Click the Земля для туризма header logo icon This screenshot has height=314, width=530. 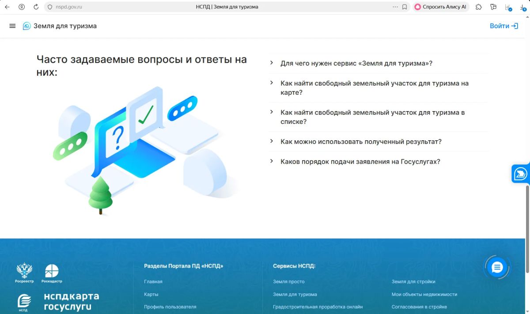(27, 26)
